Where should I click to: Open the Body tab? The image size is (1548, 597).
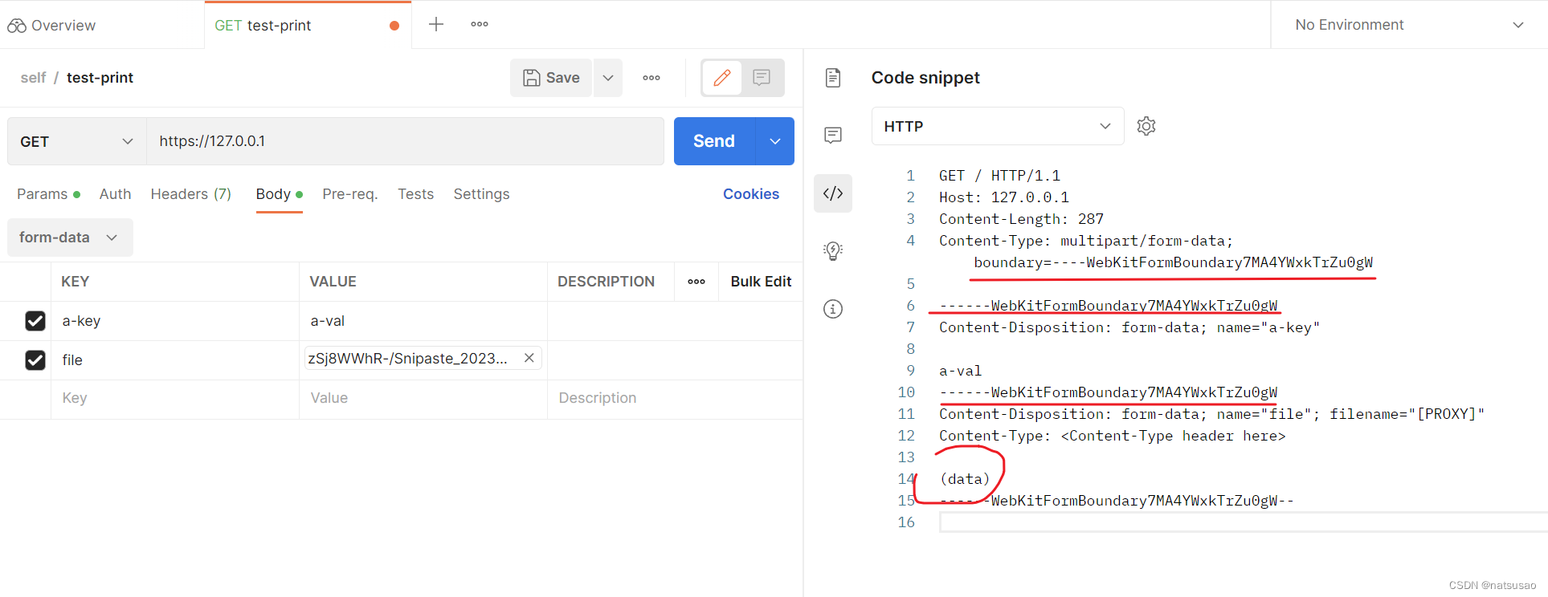279,194
